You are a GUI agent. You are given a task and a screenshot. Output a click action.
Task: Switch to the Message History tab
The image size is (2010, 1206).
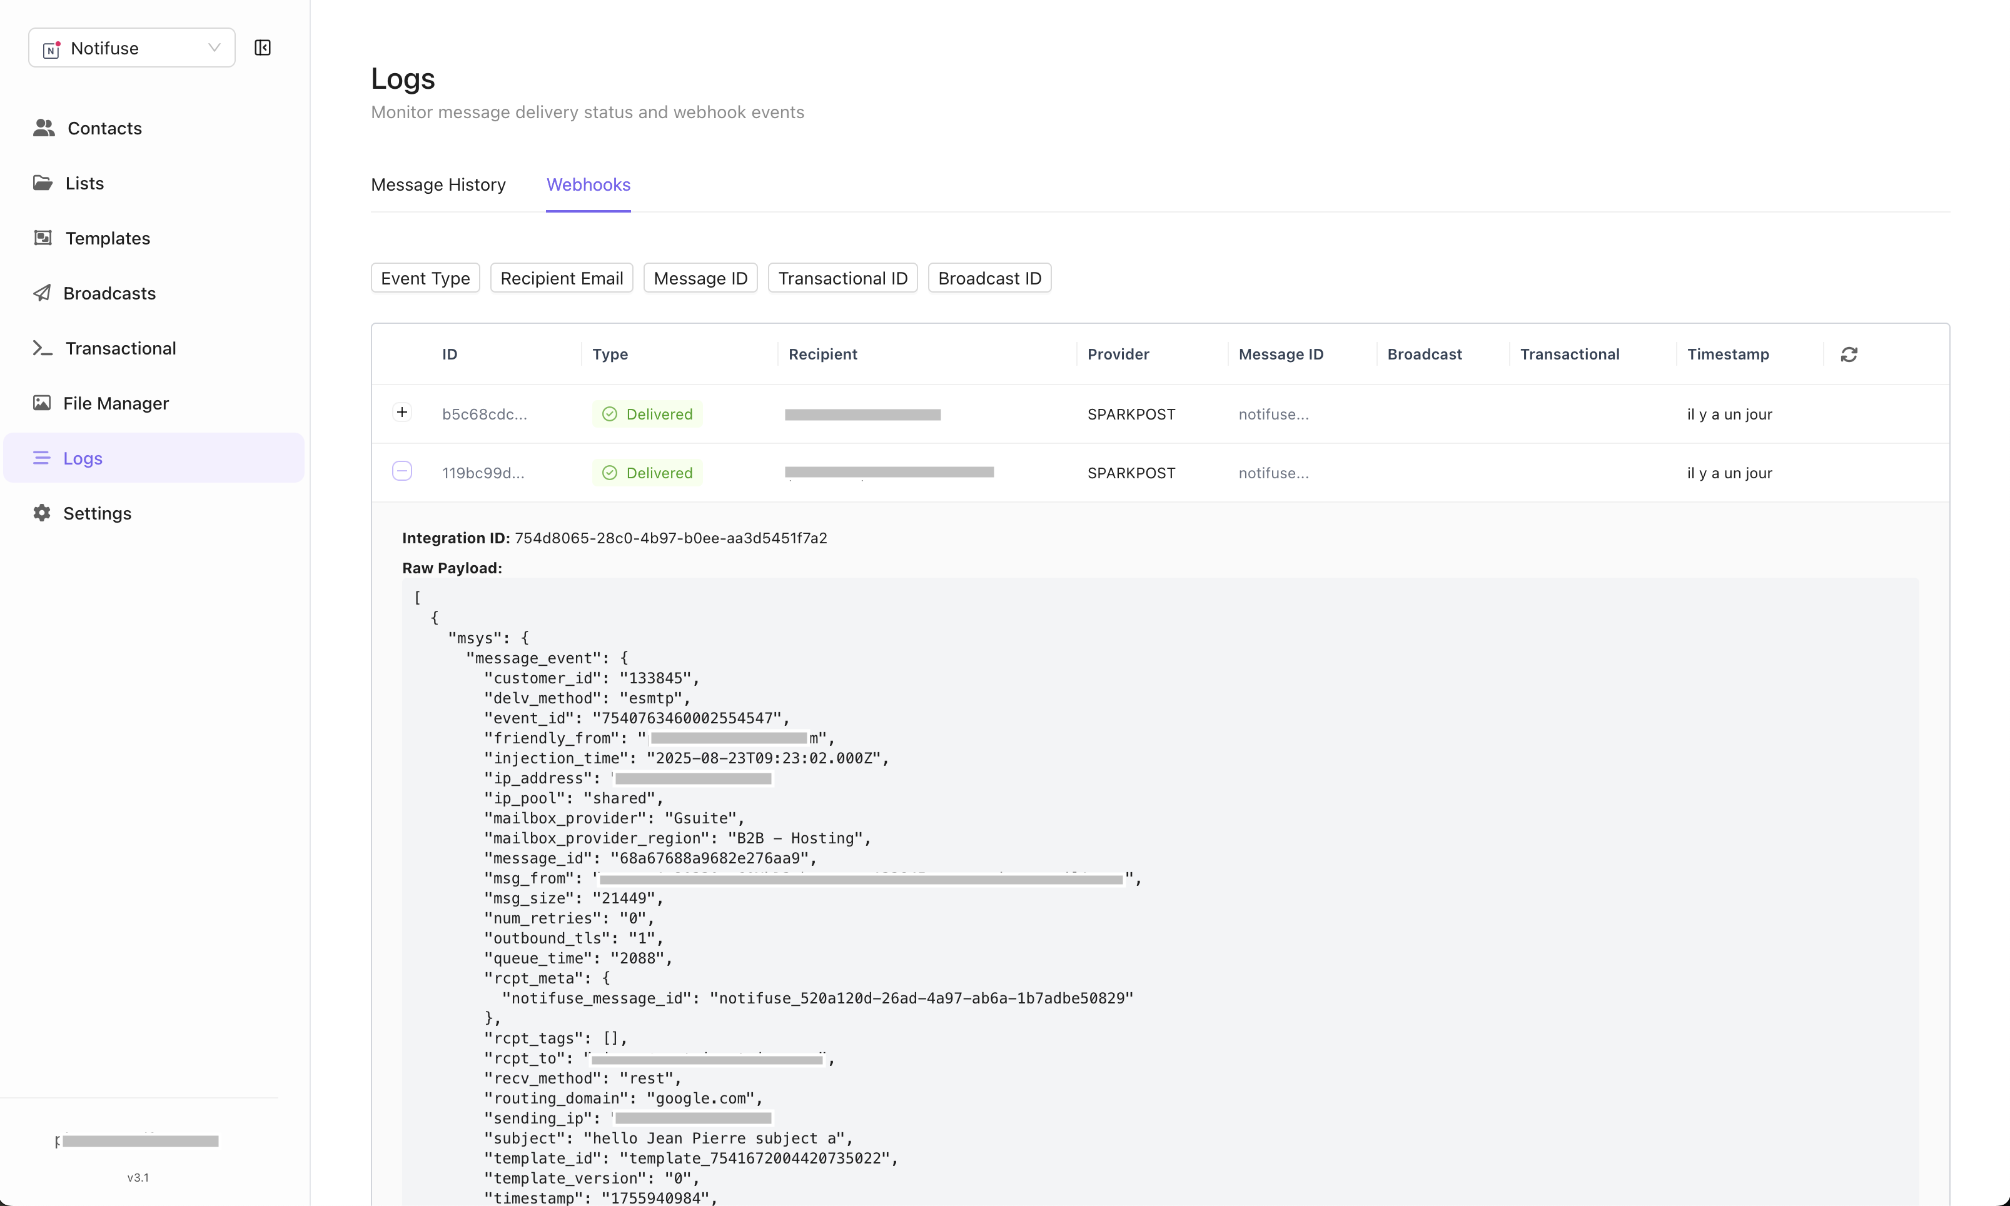438,184
